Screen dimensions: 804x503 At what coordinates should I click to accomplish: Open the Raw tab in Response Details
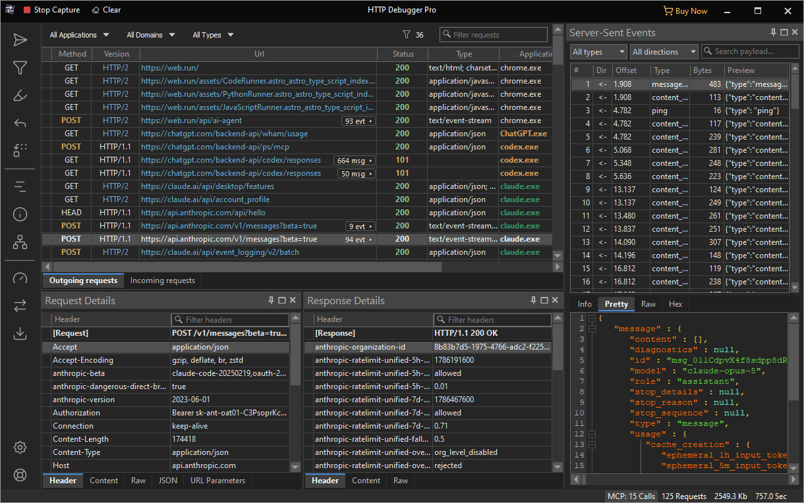coord(401,481)
